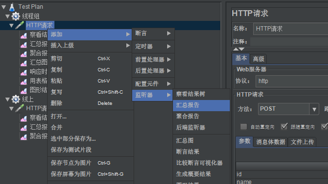The image size is (328, 184).
Task: Choose 复写 from the context menu
Action: point(90,92)
